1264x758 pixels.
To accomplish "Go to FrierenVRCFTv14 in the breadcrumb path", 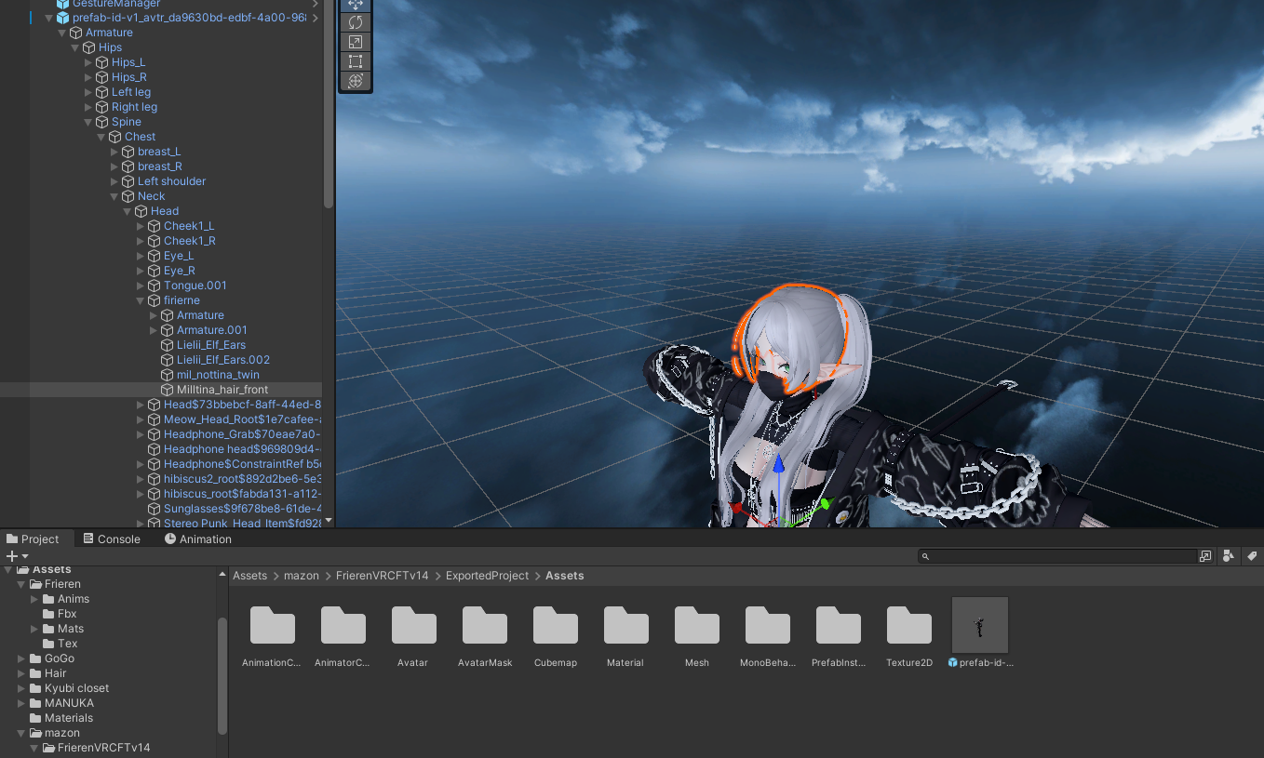I will (x=383, y=576).
